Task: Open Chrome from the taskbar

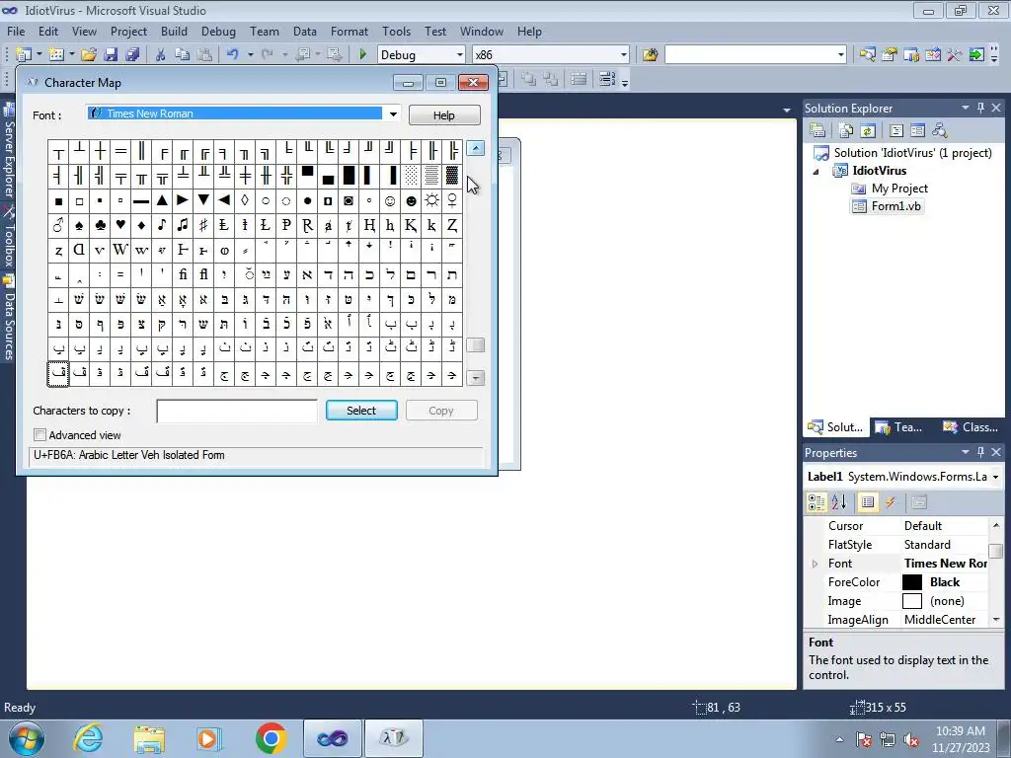Action: tap(271, 738)
